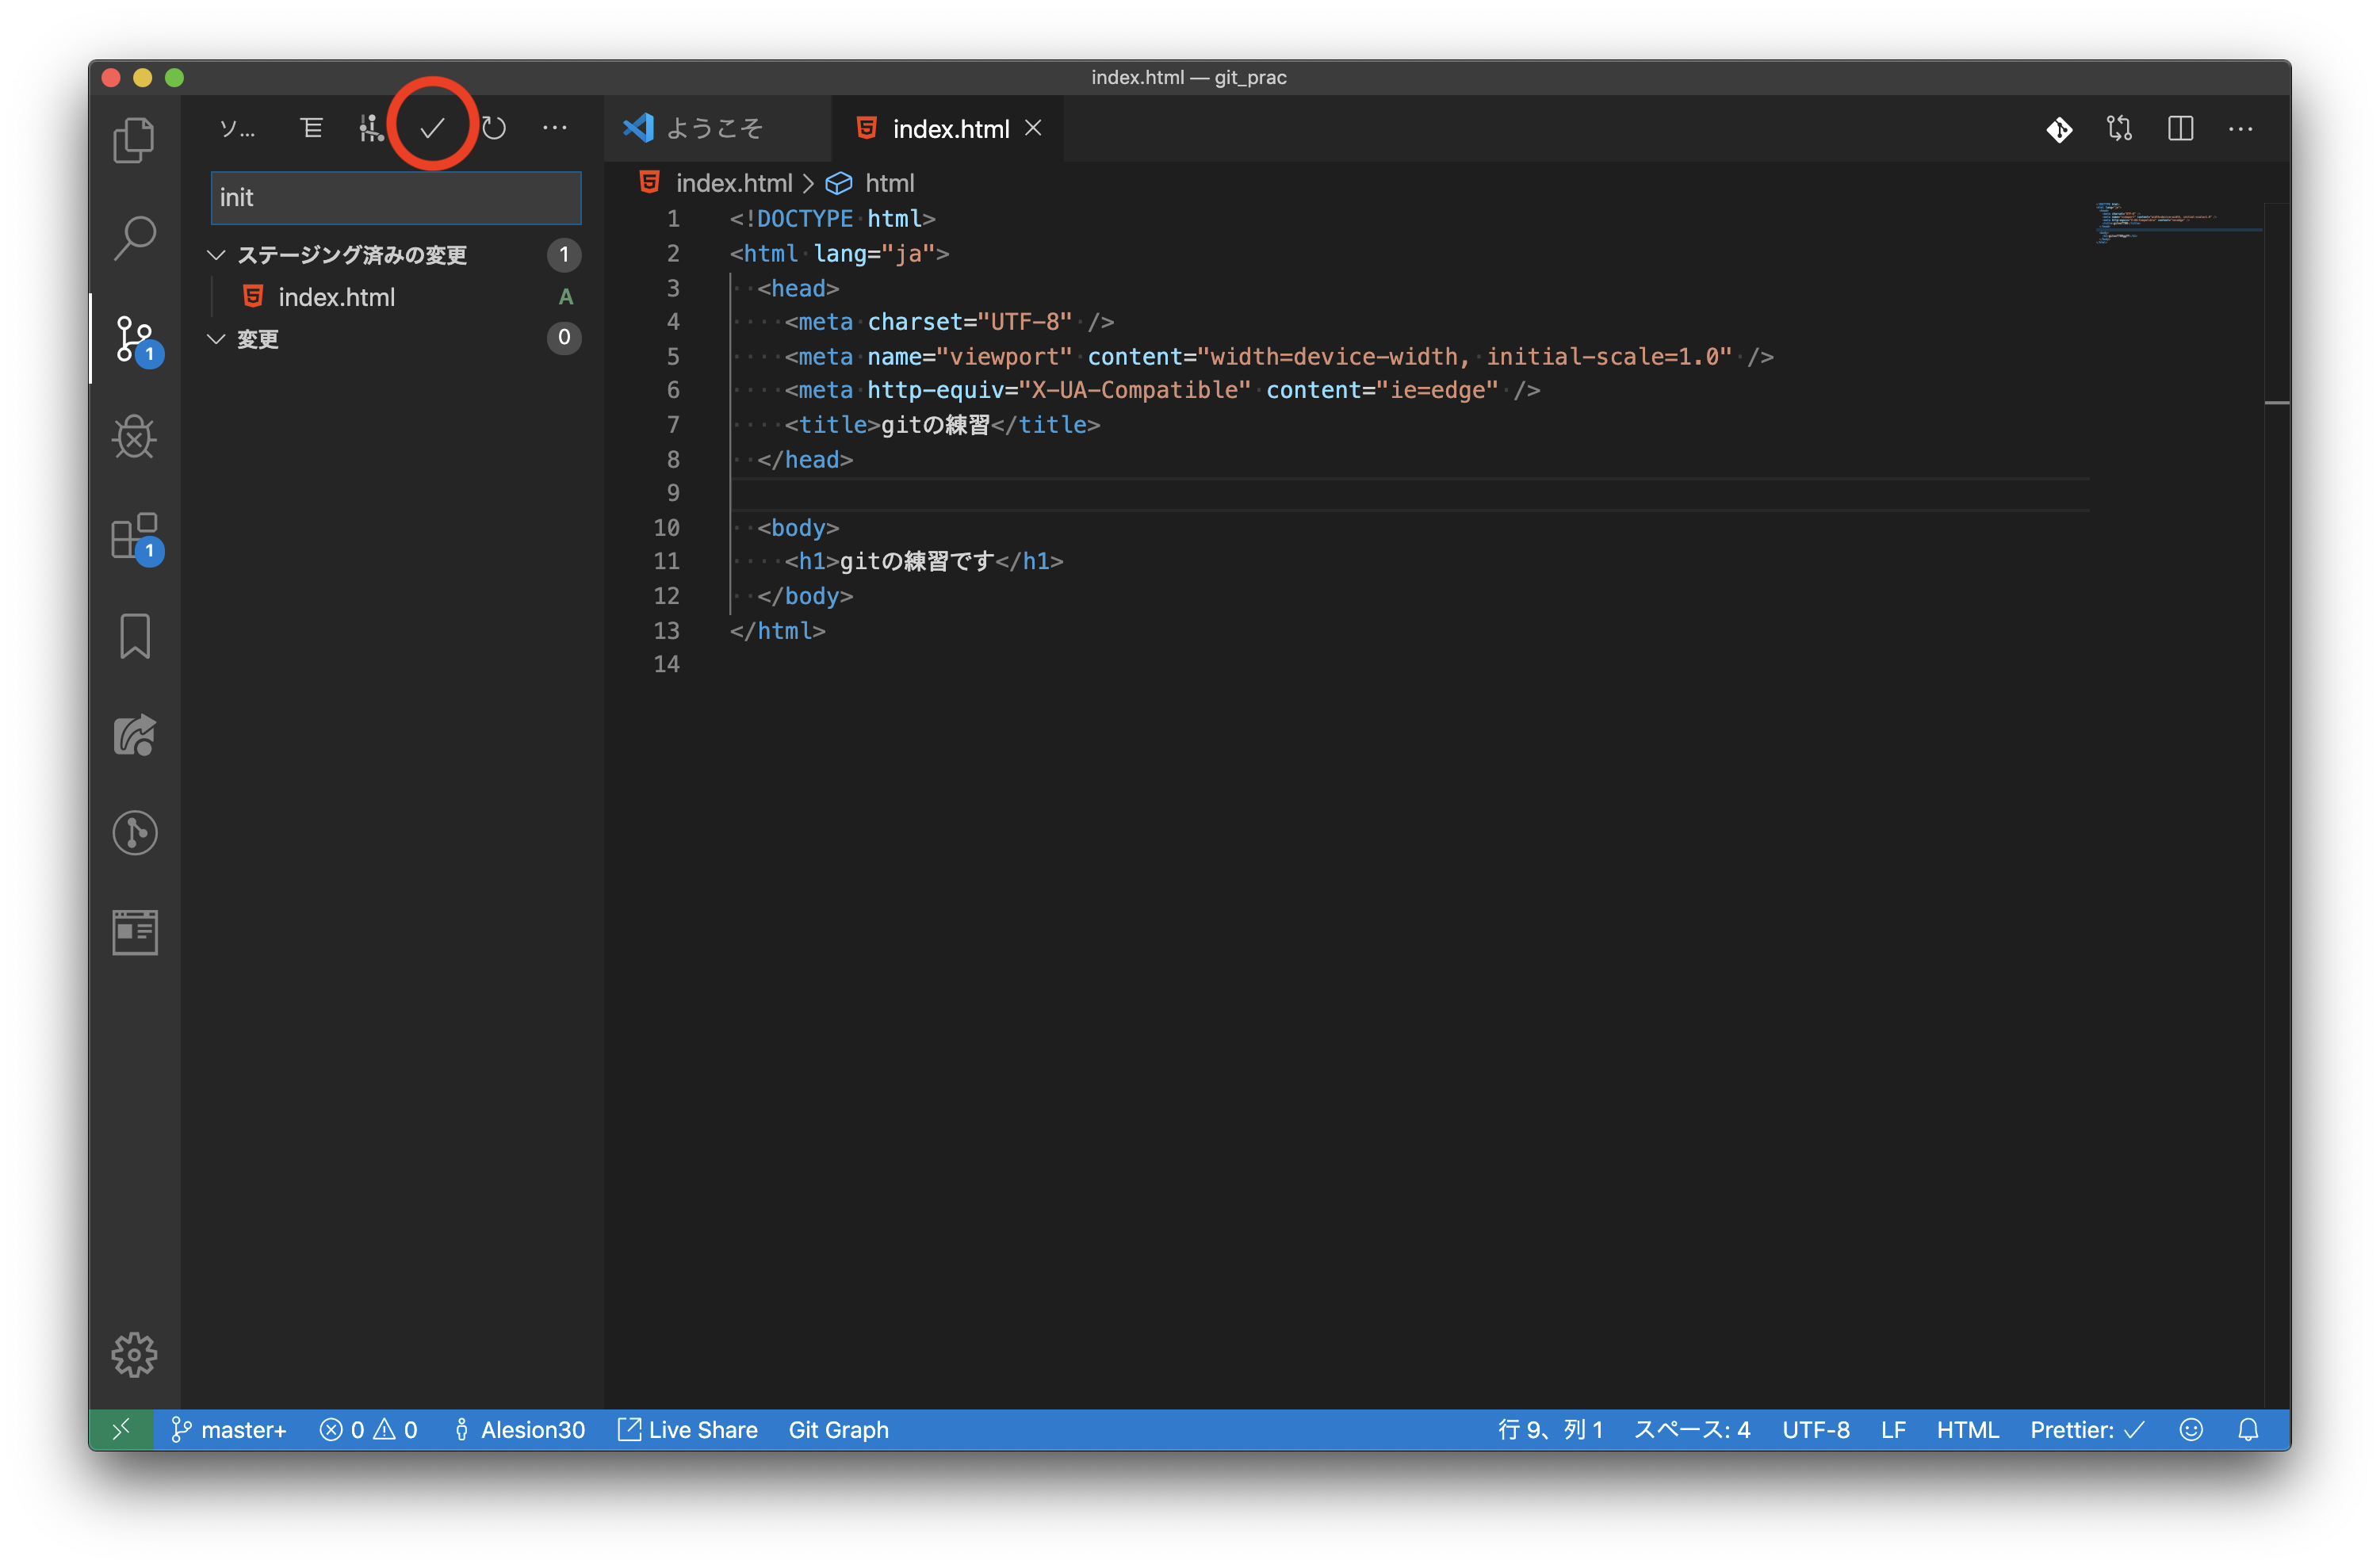Click the source control refresh icon
The image size is (2380, 1568).
pyautogui.click(x=494, y=128)
